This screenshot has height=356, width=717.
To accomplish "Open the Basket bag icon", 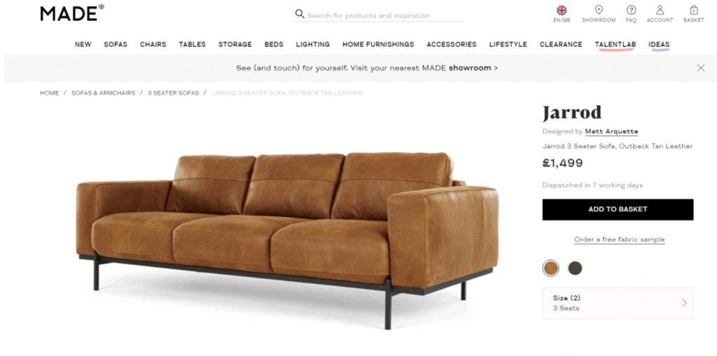I will (x=694, y=10).
